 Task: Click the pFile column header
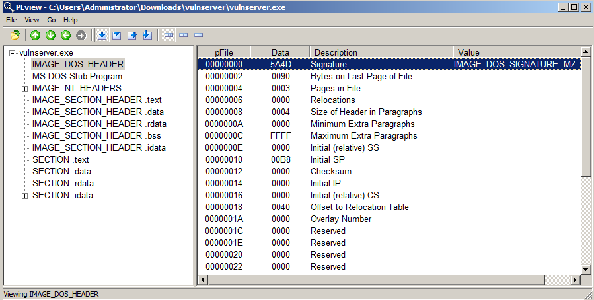[x=224, y=52]
